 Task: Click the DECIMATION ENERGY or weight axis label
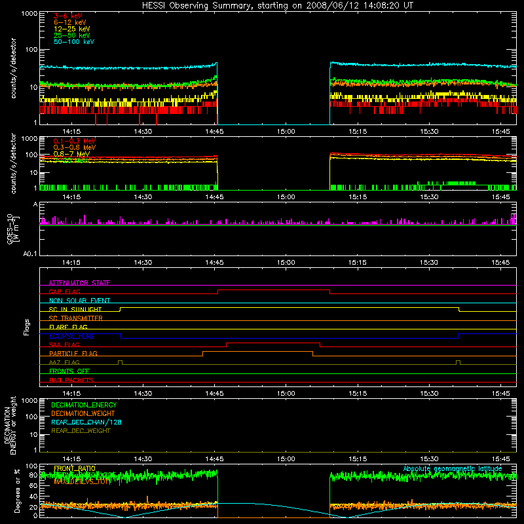(x=10, y=425)
